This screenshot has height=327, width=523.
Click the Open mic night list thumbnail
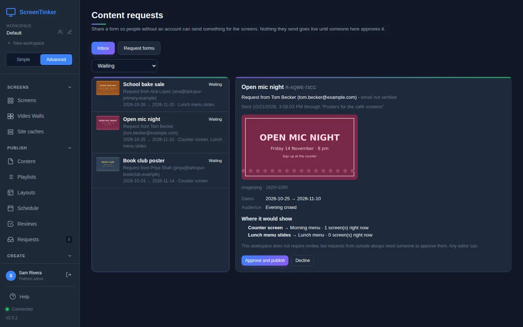pos(108,123)
